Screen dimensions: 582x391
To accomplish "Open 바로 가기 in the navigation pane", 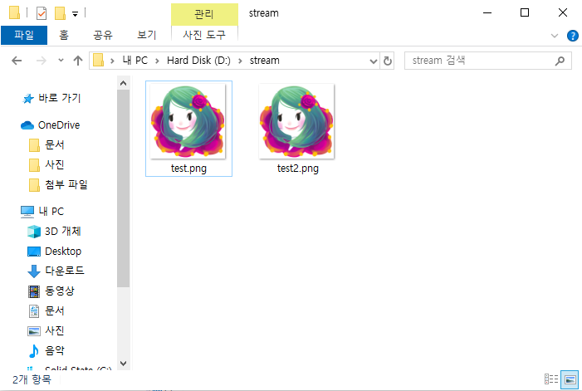I will point(60,98).
